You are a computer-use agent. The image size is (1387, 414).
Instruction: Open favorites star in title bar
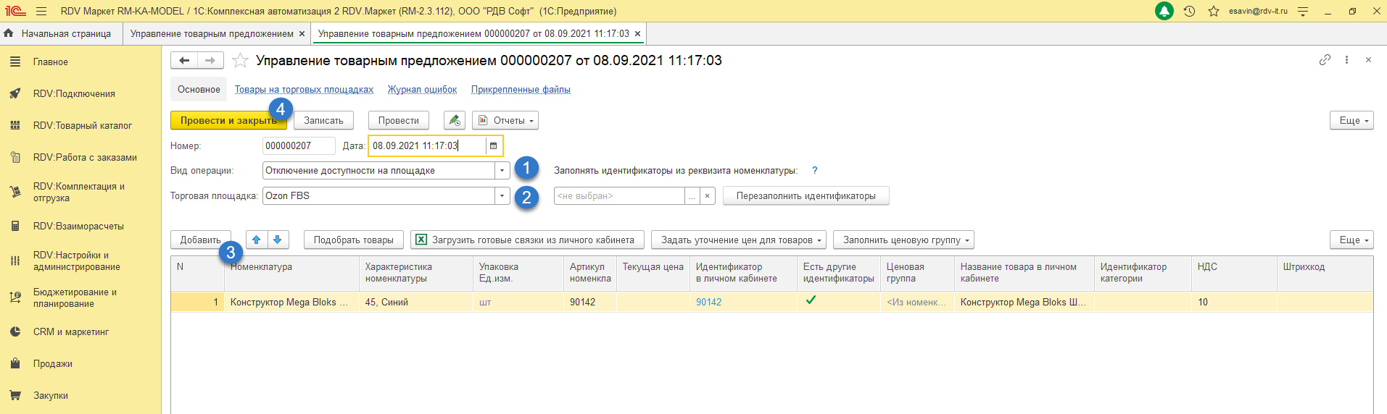1213,11
